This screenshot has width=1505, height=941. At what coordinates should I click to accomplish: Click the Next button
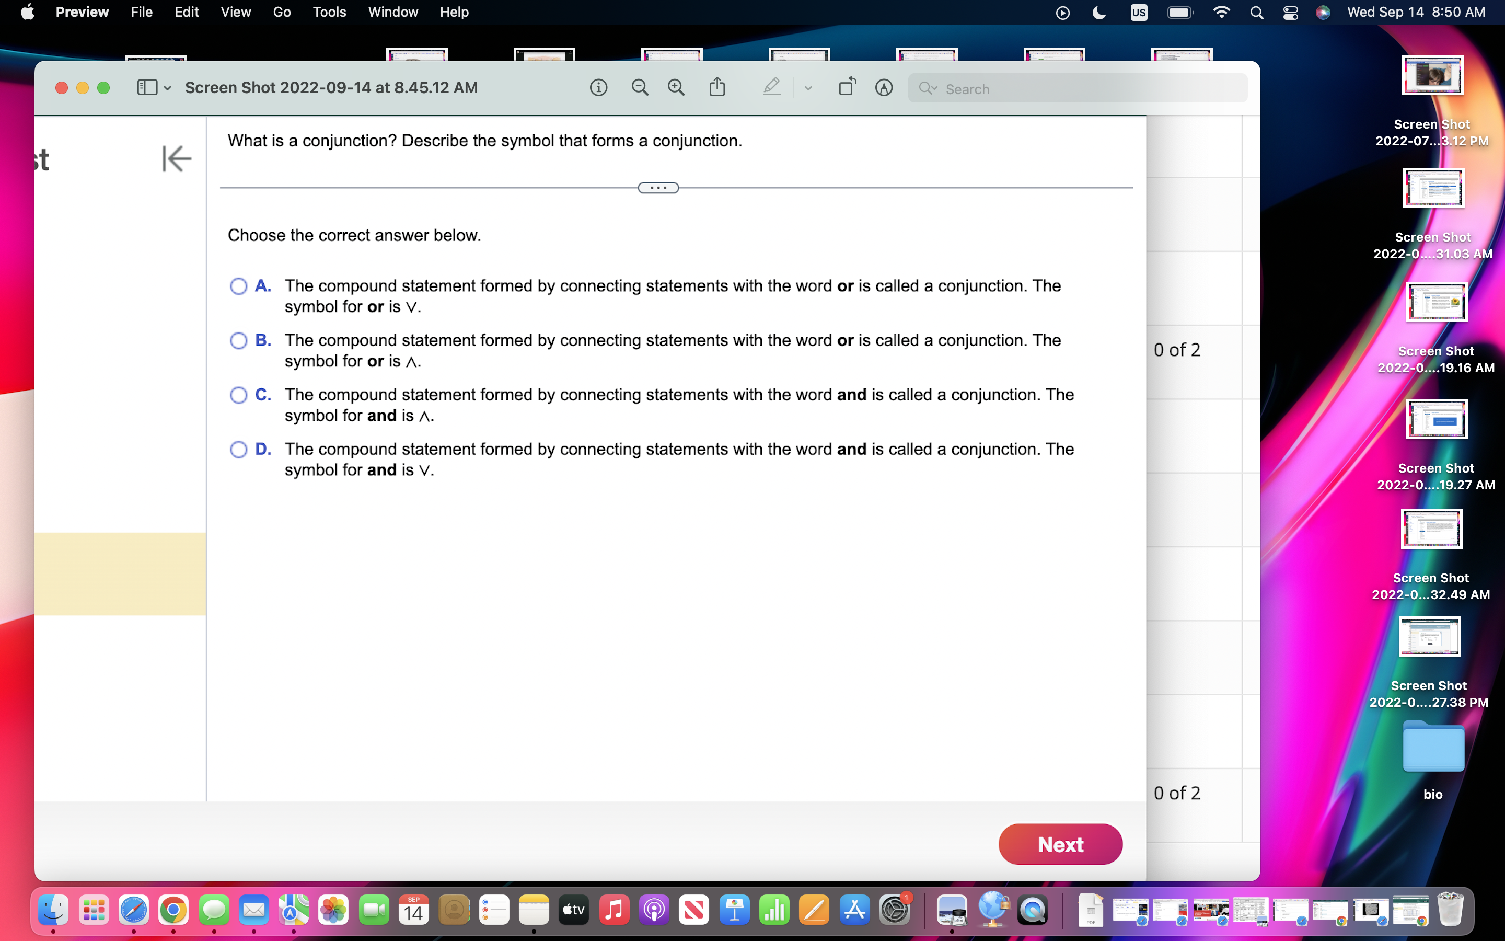click(1059, 844)
